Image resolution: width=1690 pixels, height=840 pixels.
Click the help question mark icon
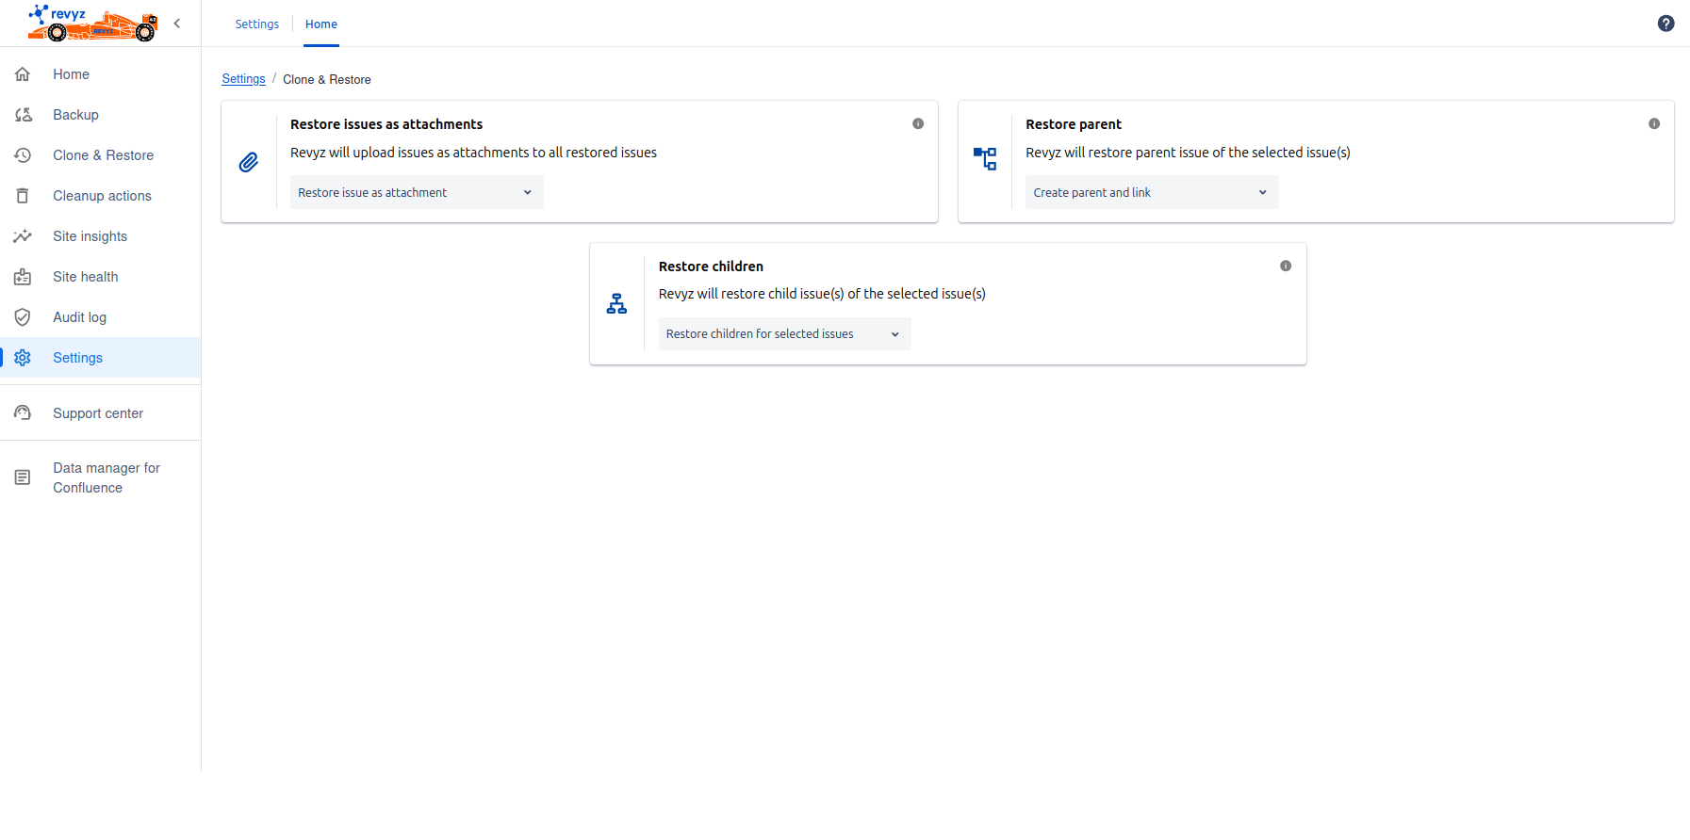coord(1665,24)
